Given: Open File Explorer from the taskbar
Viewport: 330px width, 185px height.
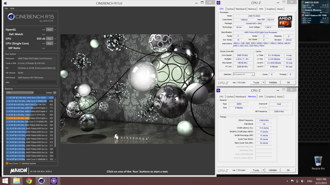Looking at the screenshot, I should point(16,181).
